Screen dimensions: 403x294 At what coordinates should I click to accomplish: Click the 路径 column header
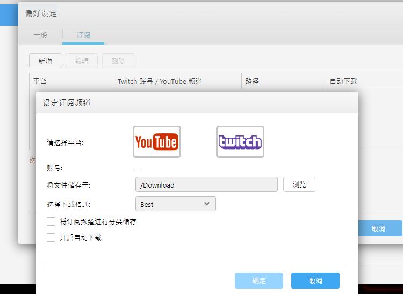[x=284, y=82]
